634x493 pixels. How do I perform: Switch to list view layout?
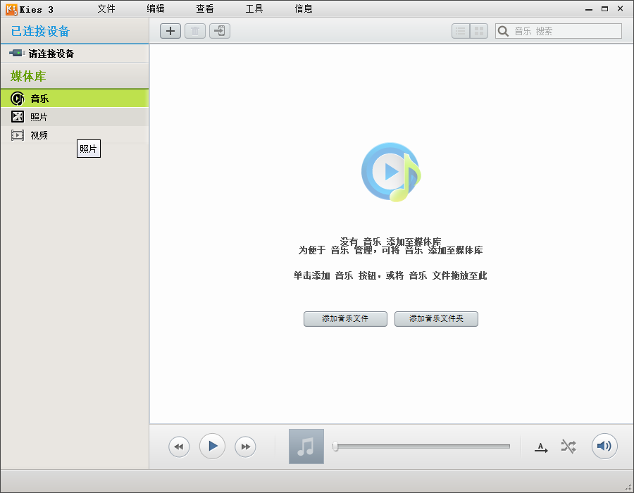click(x=461, y=31)
